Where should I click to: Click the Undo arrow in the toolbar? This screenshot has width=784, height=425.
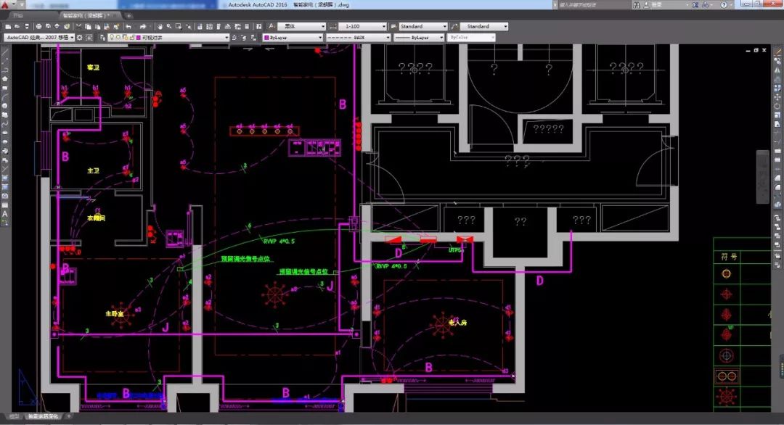tap(128, 26)
